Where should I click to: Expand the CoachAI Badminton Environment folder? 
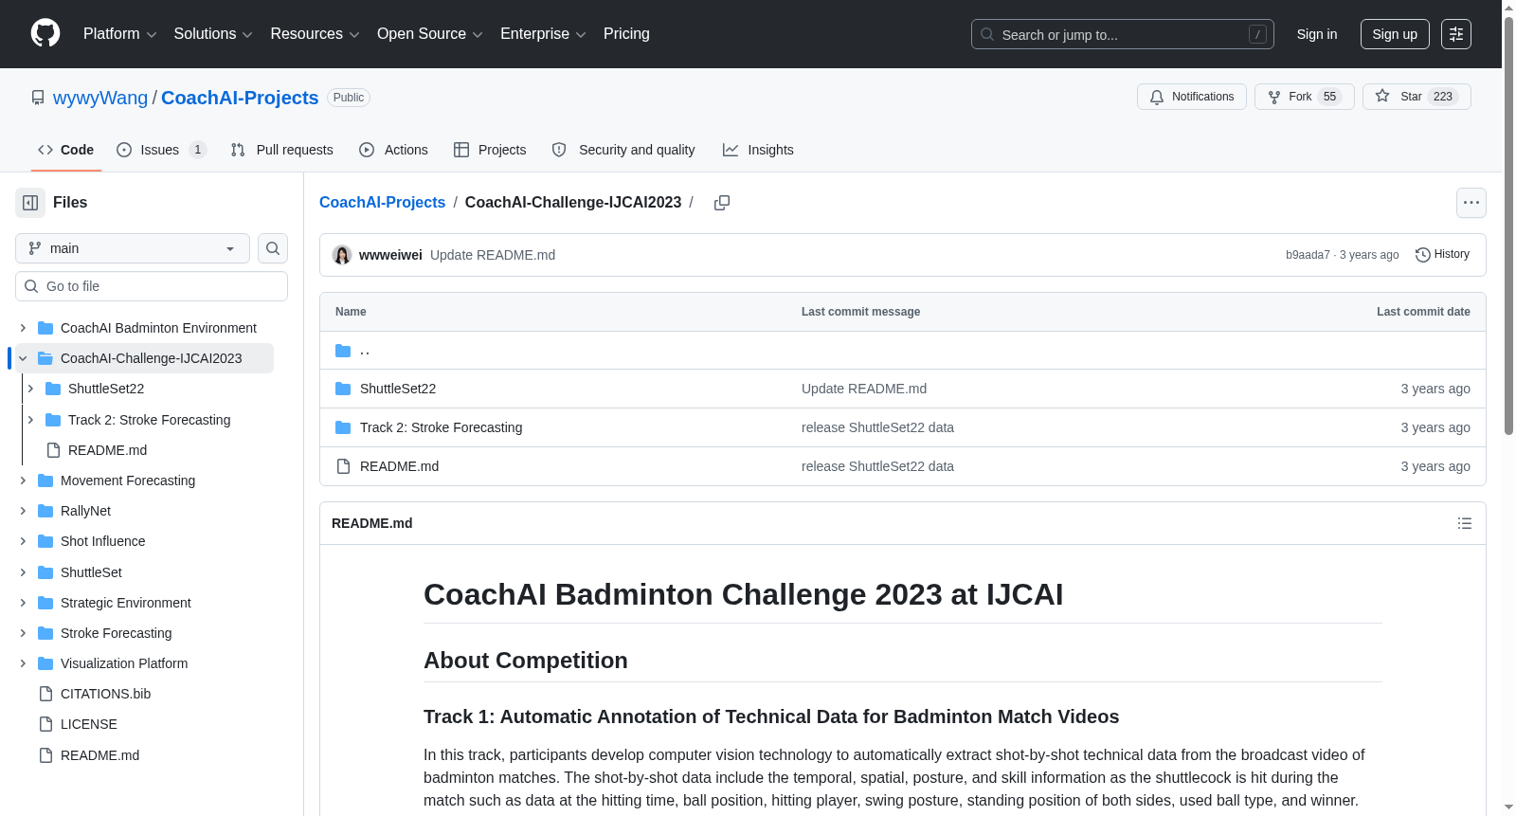pos(23,328)
